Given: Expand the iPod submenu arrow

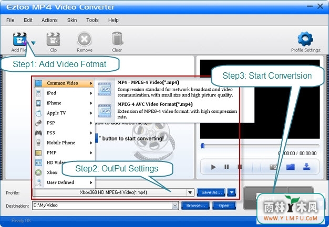Looking at the screenshot, I should (x=91, y=93).
